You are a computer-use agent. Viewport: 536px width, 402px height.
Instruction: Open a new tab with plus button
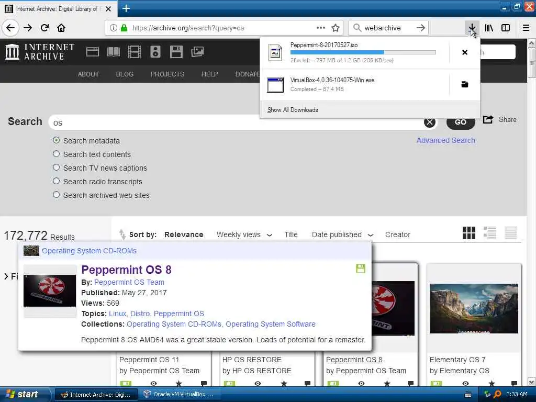126,8
